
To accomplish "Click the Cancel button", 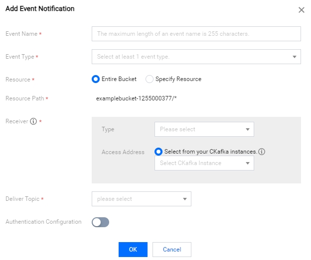I will pyautogui.click(x=172, y=250).
